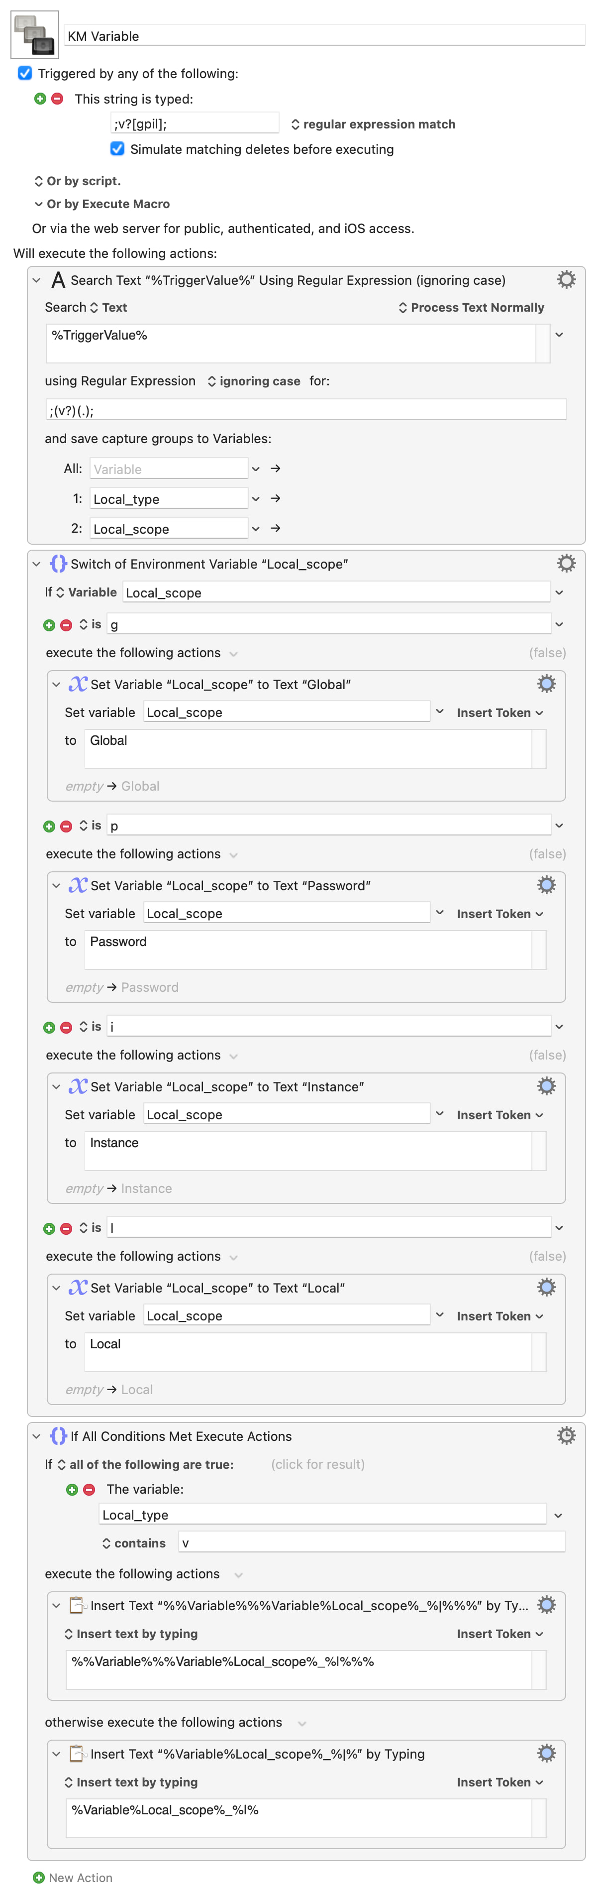Open 'Process Text Normally' popup menu
The image size is (596, 1894).
(x=471, y=307)
